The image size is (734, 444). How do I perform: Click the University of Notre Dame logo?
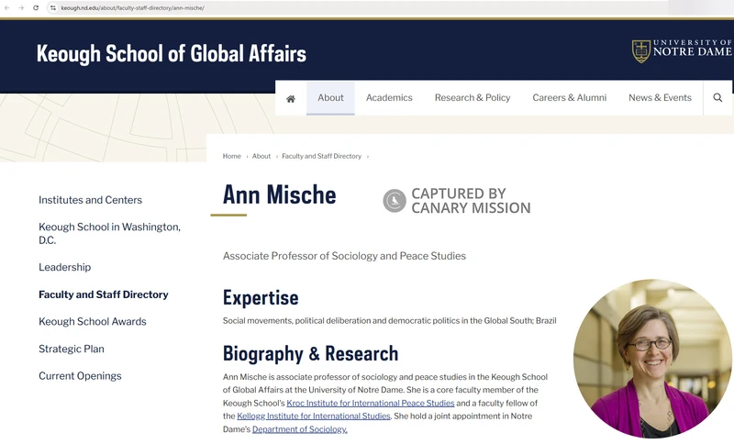[x=682, y=50]
